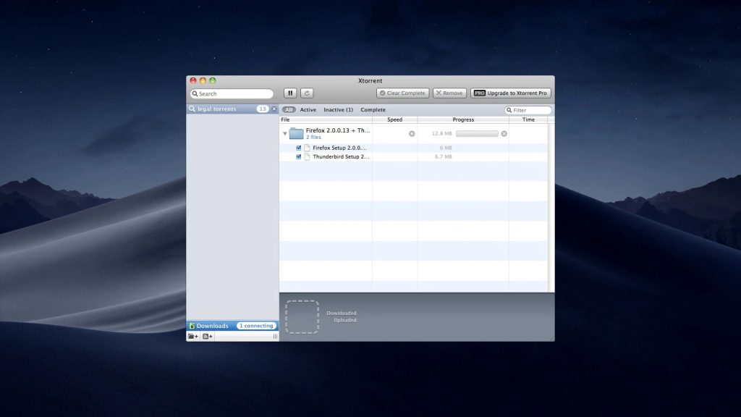Click the 13 results badge on legal torrents
Screen dimensions: 741x417
pyautogui.click(x=262, y=109)
